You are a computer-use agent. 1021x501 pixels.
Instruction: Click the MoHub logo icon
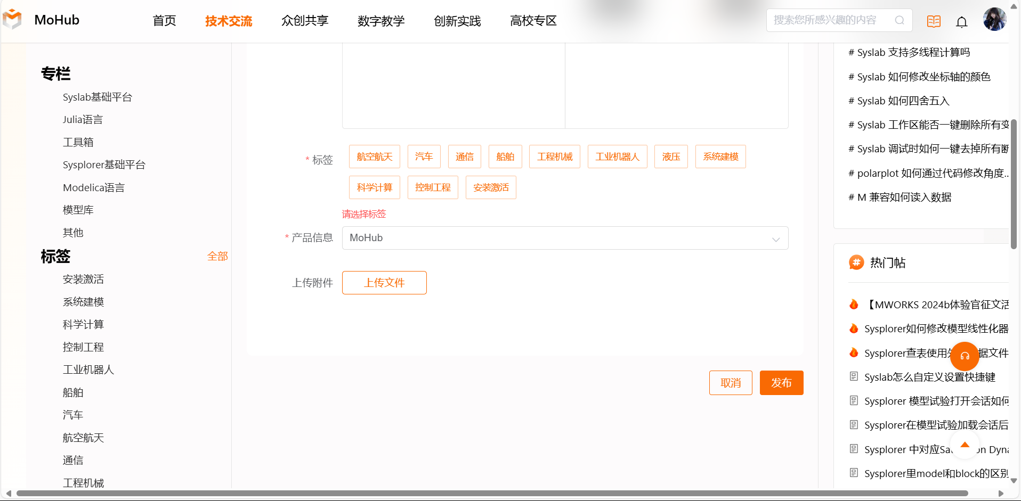coord(12,20)
